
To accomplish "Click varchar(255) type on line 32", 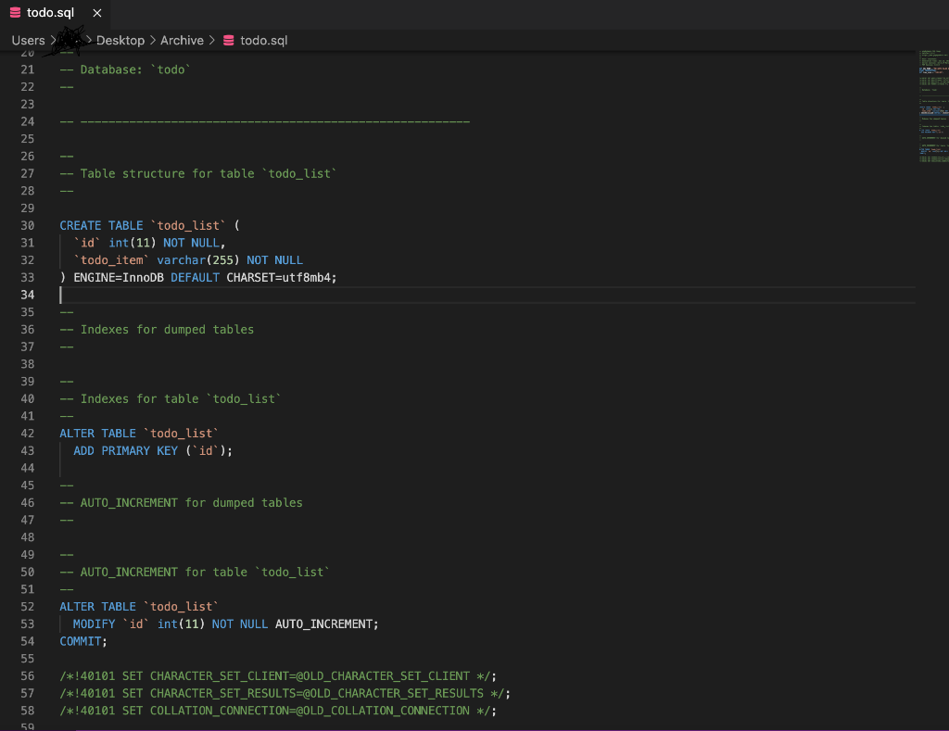I will click(x=198, y=260).
